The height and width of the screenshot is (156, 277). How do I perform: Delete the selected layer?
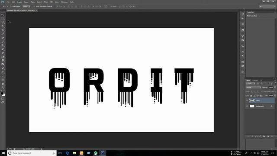pyautogui.click(x=272, y=136)
